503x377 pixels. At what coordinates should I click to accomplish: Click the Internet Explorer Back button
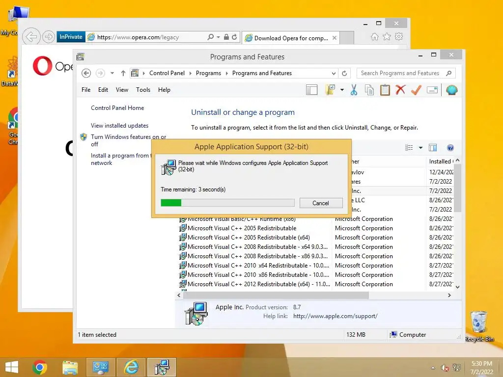coord(31,37)
